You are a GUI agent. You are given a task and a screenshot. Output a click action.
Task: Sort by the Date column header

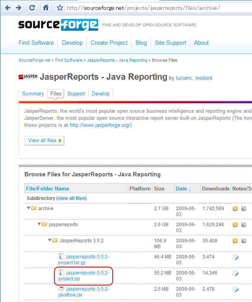tap(183, 189)
